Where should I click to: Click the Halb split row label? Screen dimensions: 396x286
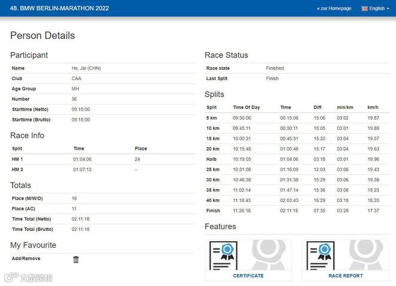[x=211, y=159]
